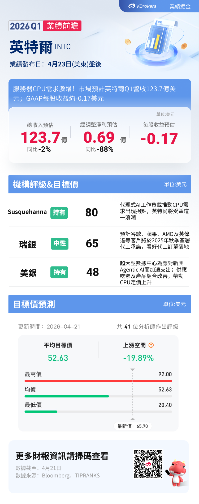Click the 總收入預估 123.7 figure
This screenshot has width=199, height=504.
click(41, 137)
